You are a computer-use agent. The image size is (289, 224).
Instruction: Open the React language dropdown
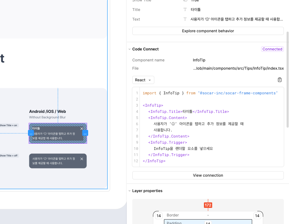(x=143, y=80)
